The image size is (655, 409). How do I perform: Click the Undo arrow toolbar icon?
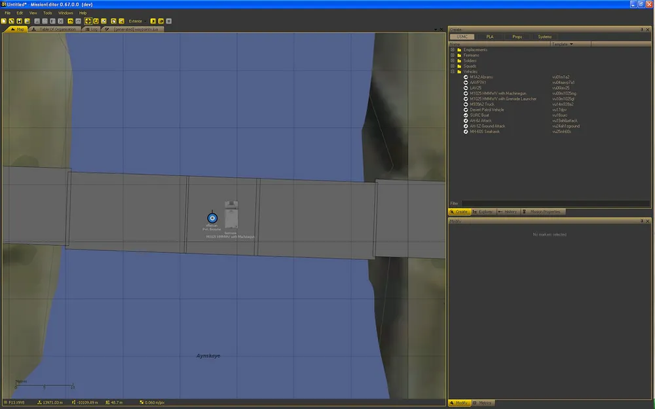pyautogui.click(x=70, y=21)
